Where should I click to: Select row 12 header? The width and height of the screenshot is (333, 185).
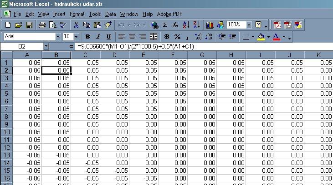tap(6, 147)
